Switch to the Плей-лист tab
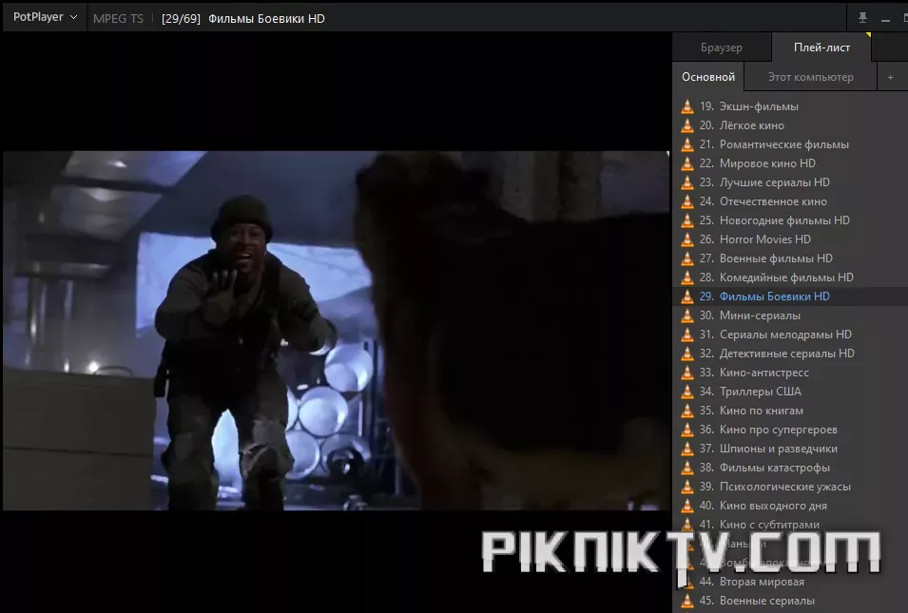Image resolution: width=908 pixels, height=613 pixels. coord(821,48)
